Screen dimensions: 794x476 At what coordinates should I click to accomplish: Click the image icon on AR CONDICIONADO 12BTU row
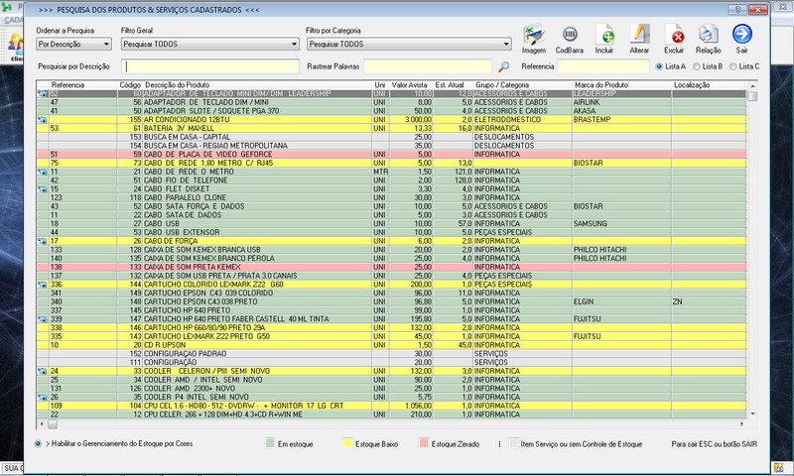pos(42,120)
